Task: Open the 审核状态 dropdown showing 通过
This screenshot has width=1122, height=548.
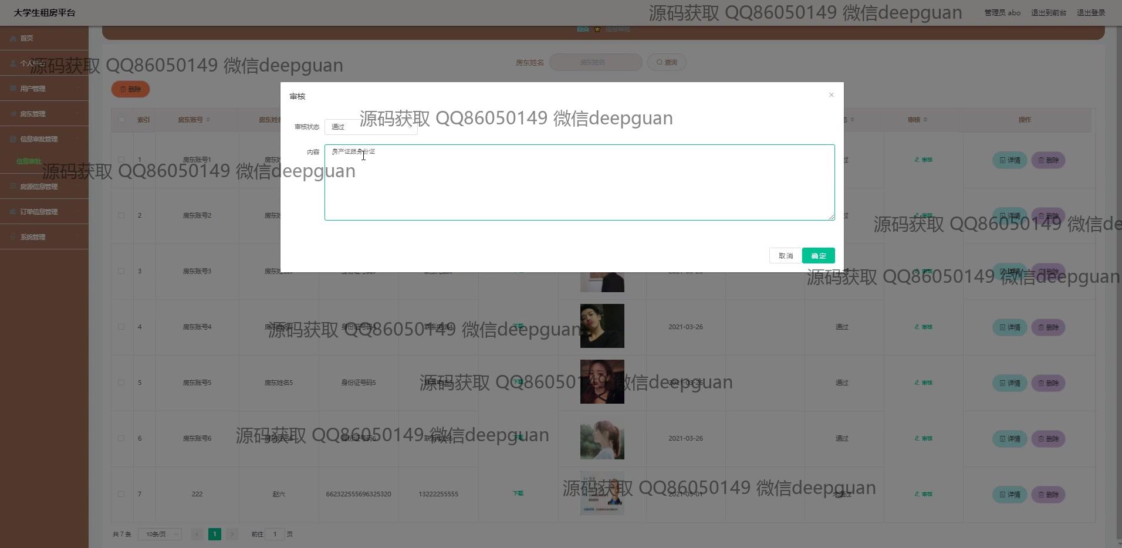Action: click(x=370, y=127)
